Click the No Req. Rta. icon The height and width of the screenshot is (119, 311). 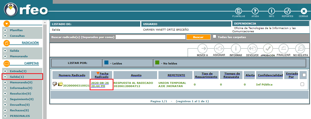click(300, 48)
